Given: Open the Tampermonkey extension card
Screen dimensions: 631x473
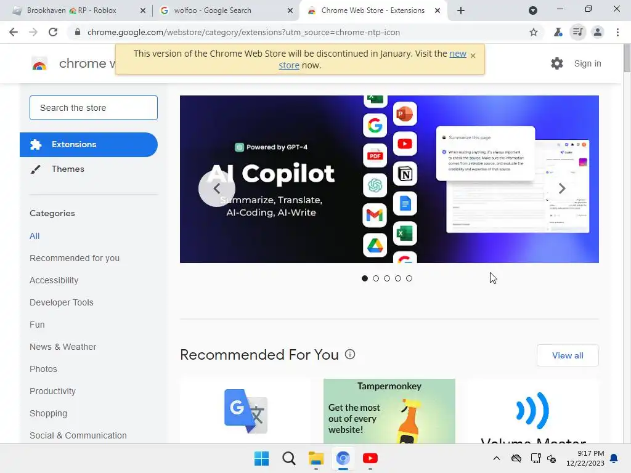Looking at the screenshot, I should [x=389, y=411].
